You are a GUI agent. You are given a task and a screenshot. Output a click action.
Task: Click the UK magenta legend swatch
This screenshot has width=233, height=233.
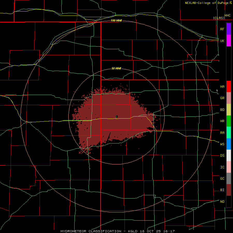(x=229, y=41)
